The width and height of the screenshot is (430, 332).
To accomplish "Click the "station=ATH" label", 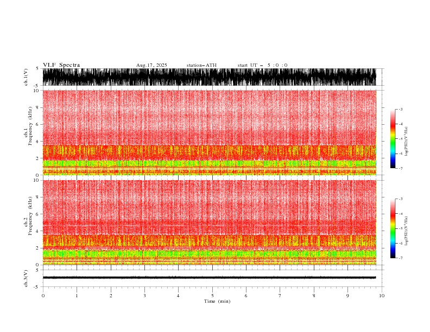I will click(x=201, y=65).
